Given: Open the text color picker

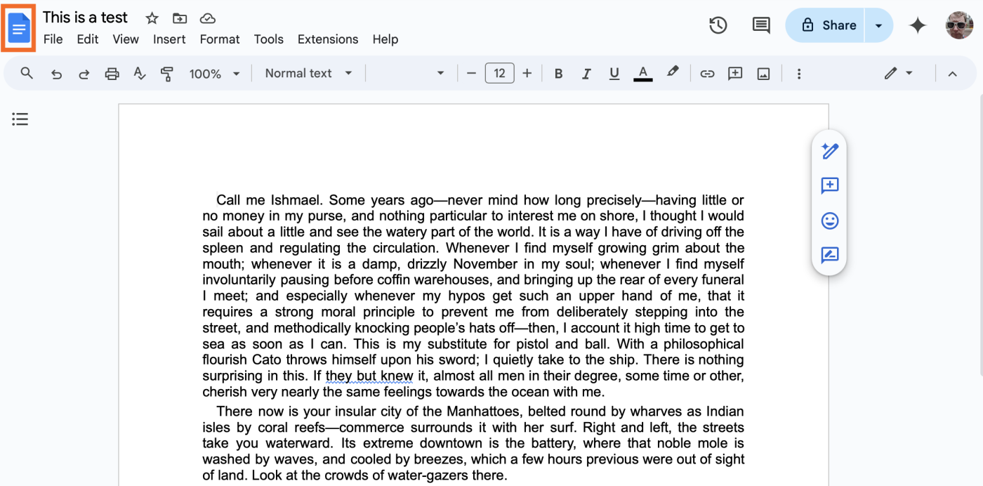Looking at the screenshot, I should [x=642, y=73].
